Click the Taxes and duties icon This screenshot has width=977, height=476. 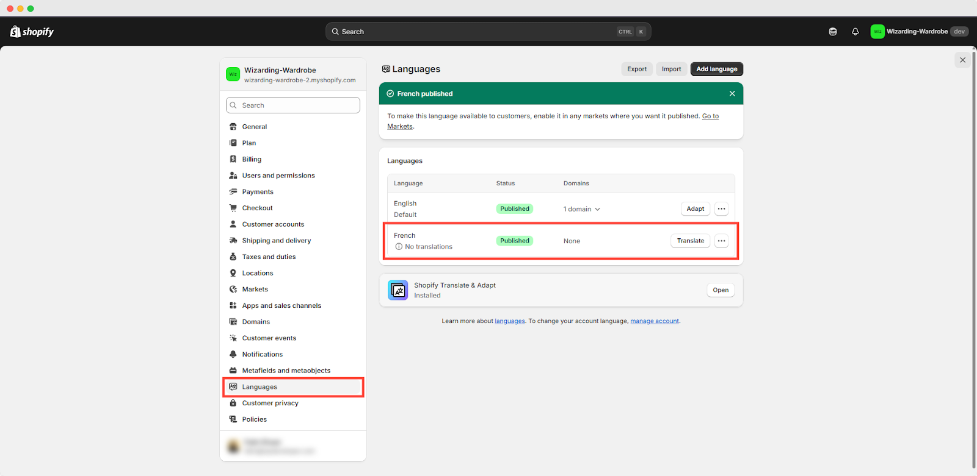[233, 257]
